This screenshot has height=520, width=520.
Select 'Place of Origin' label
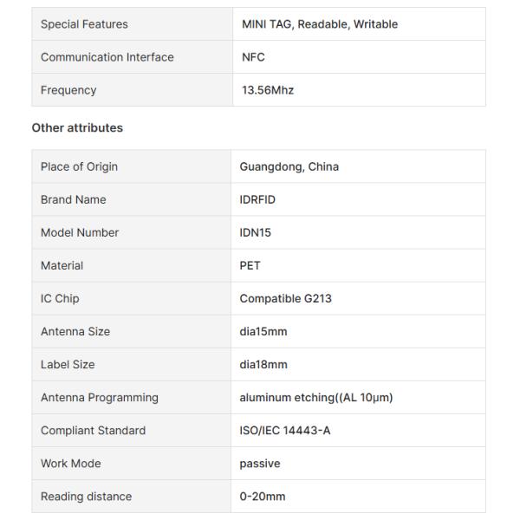point(79,166)
